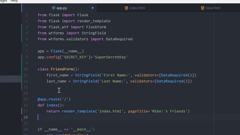The width and height of the screenshot is (240, 135).
Task: Click the 'index.html' string on line 17
Action: (x=110, y=111)
